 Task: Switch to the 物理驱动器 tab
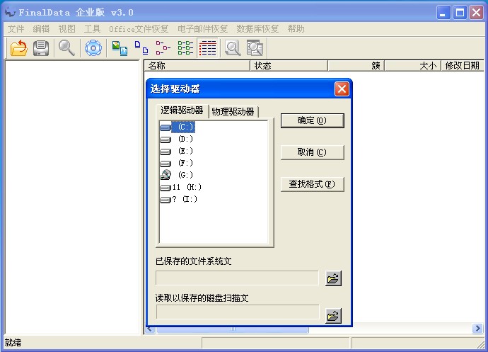pyautogui.click(x=233, y=112)
